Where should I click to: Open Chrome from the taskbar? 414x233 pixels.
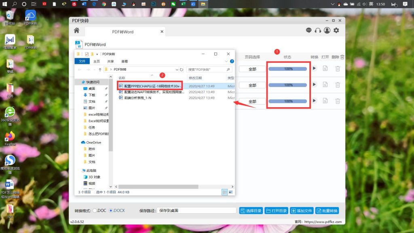pos(104,4)
